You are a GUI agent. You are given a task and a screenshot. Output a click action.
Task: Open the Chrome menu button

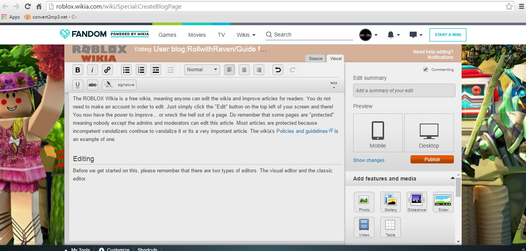pyautogui.click(x=521, y=6)
